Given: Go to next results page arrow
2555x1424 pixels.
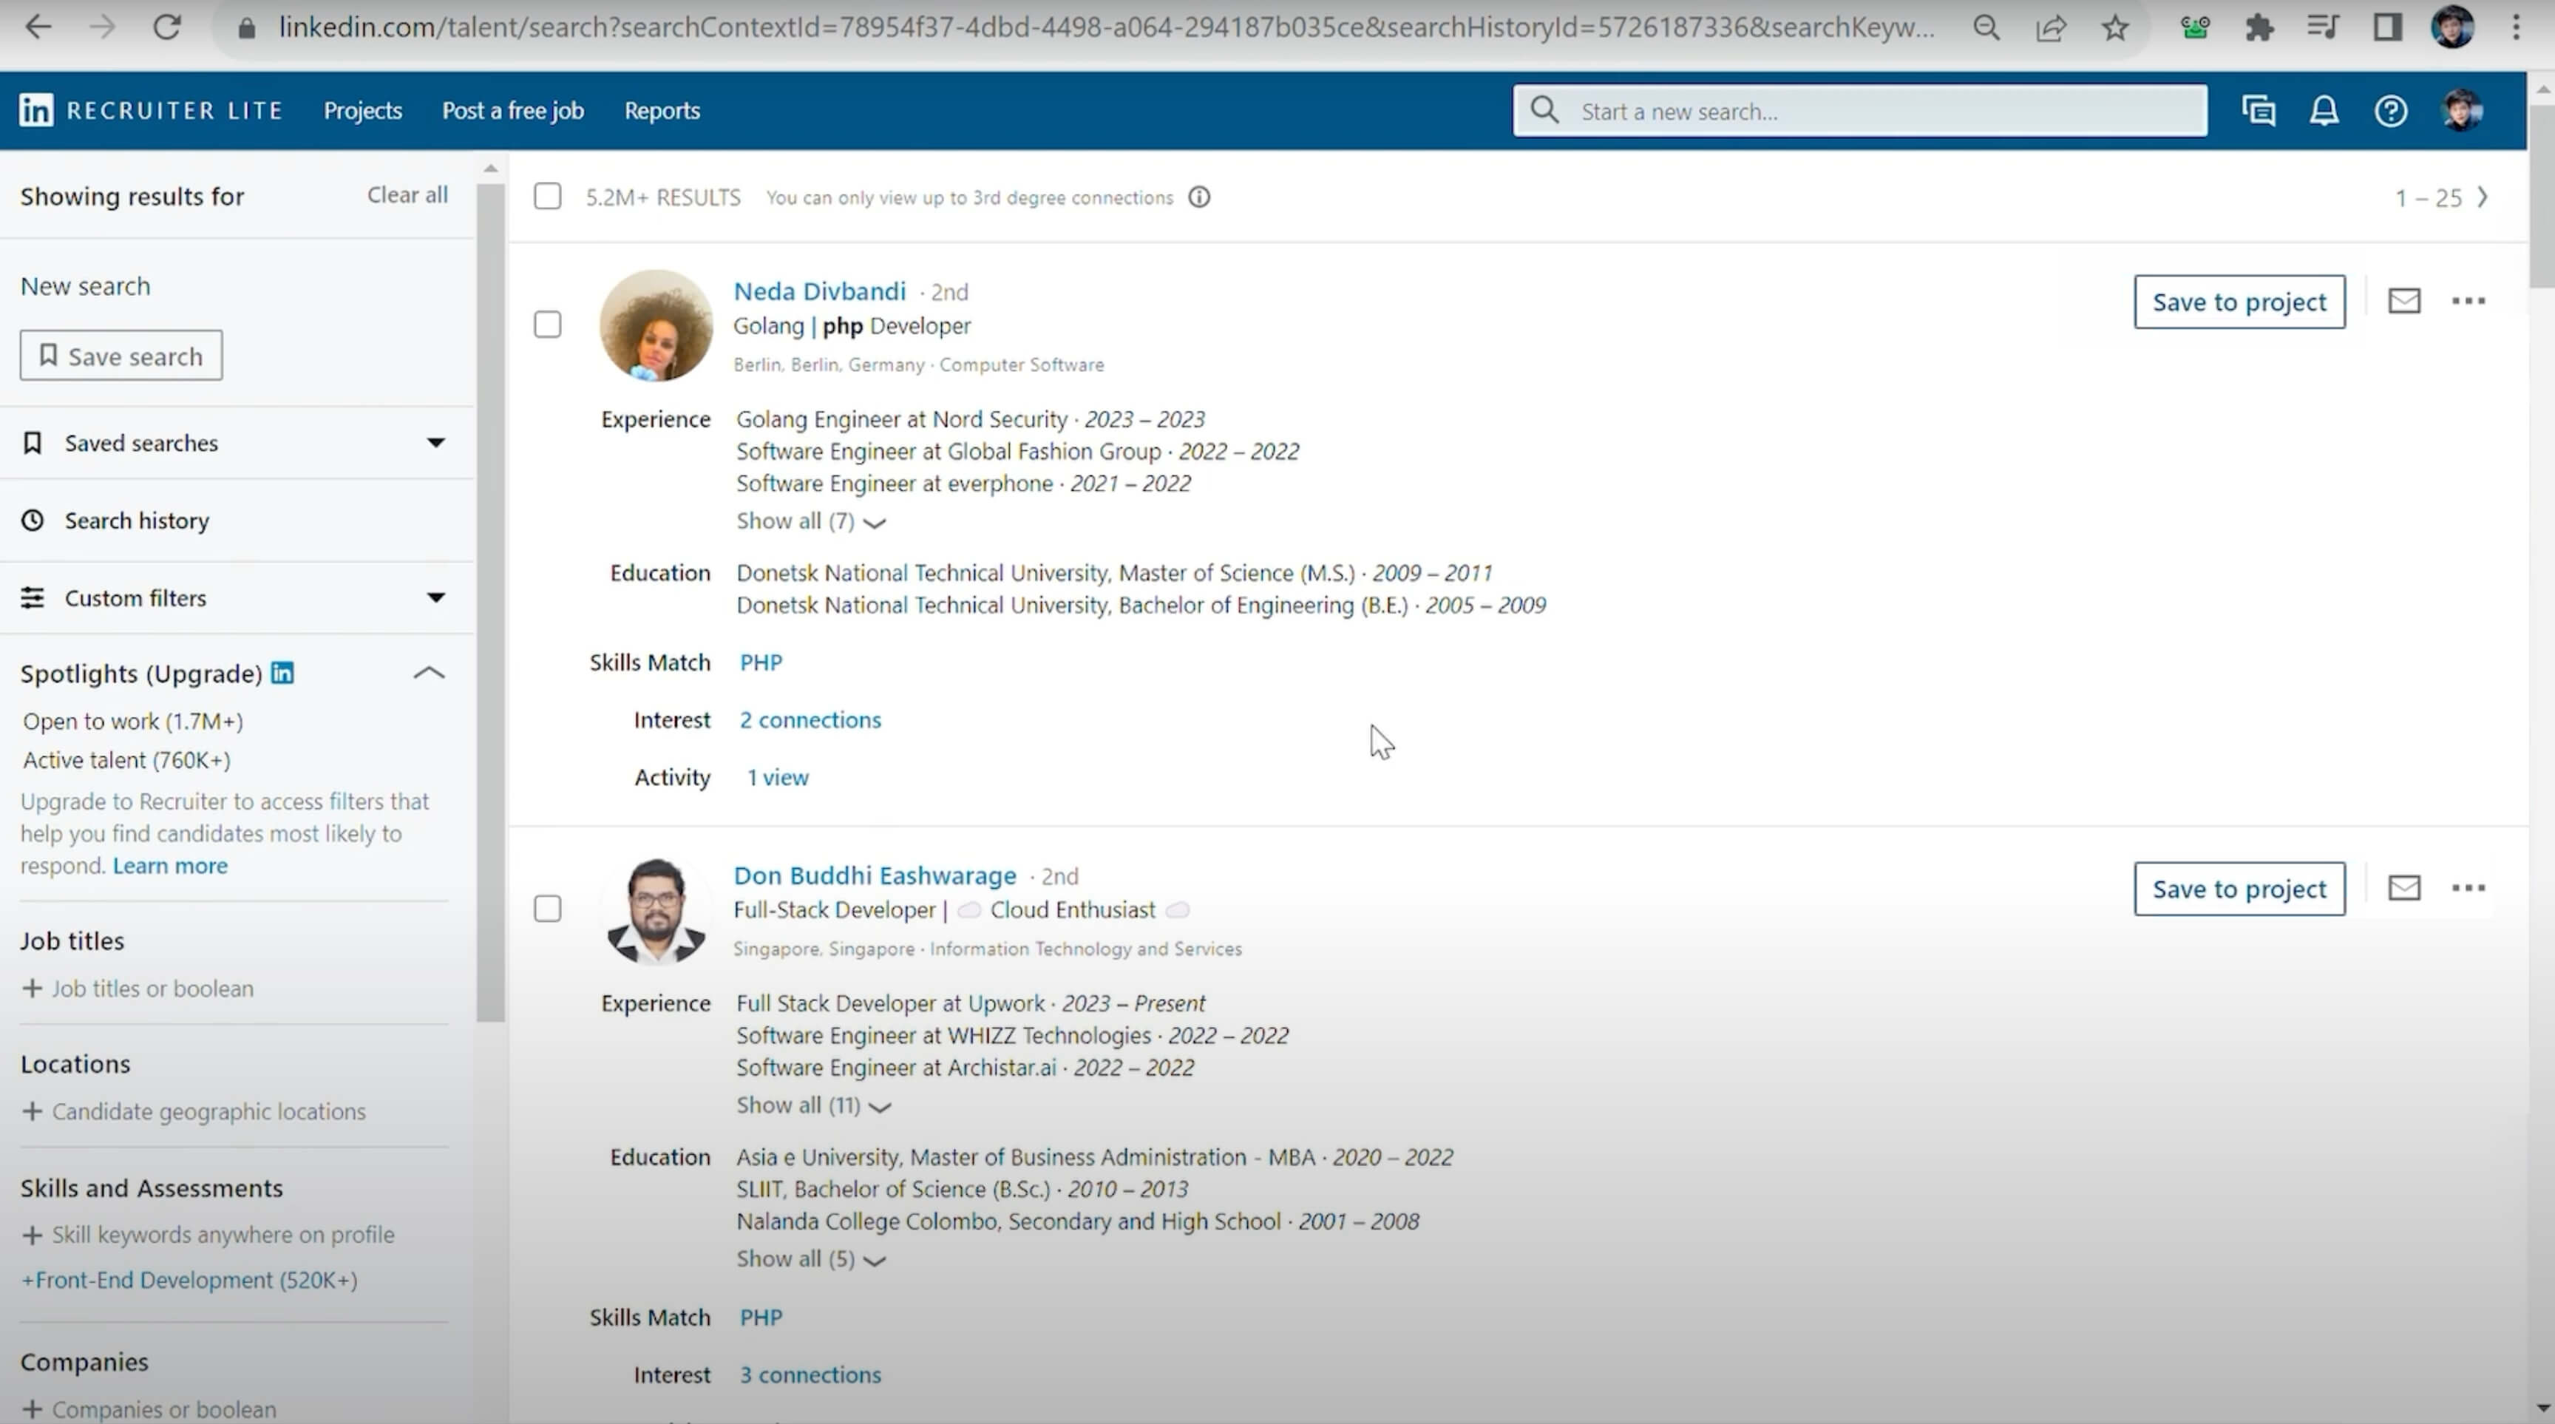Looking at the screenshot, I should 2483,197.
